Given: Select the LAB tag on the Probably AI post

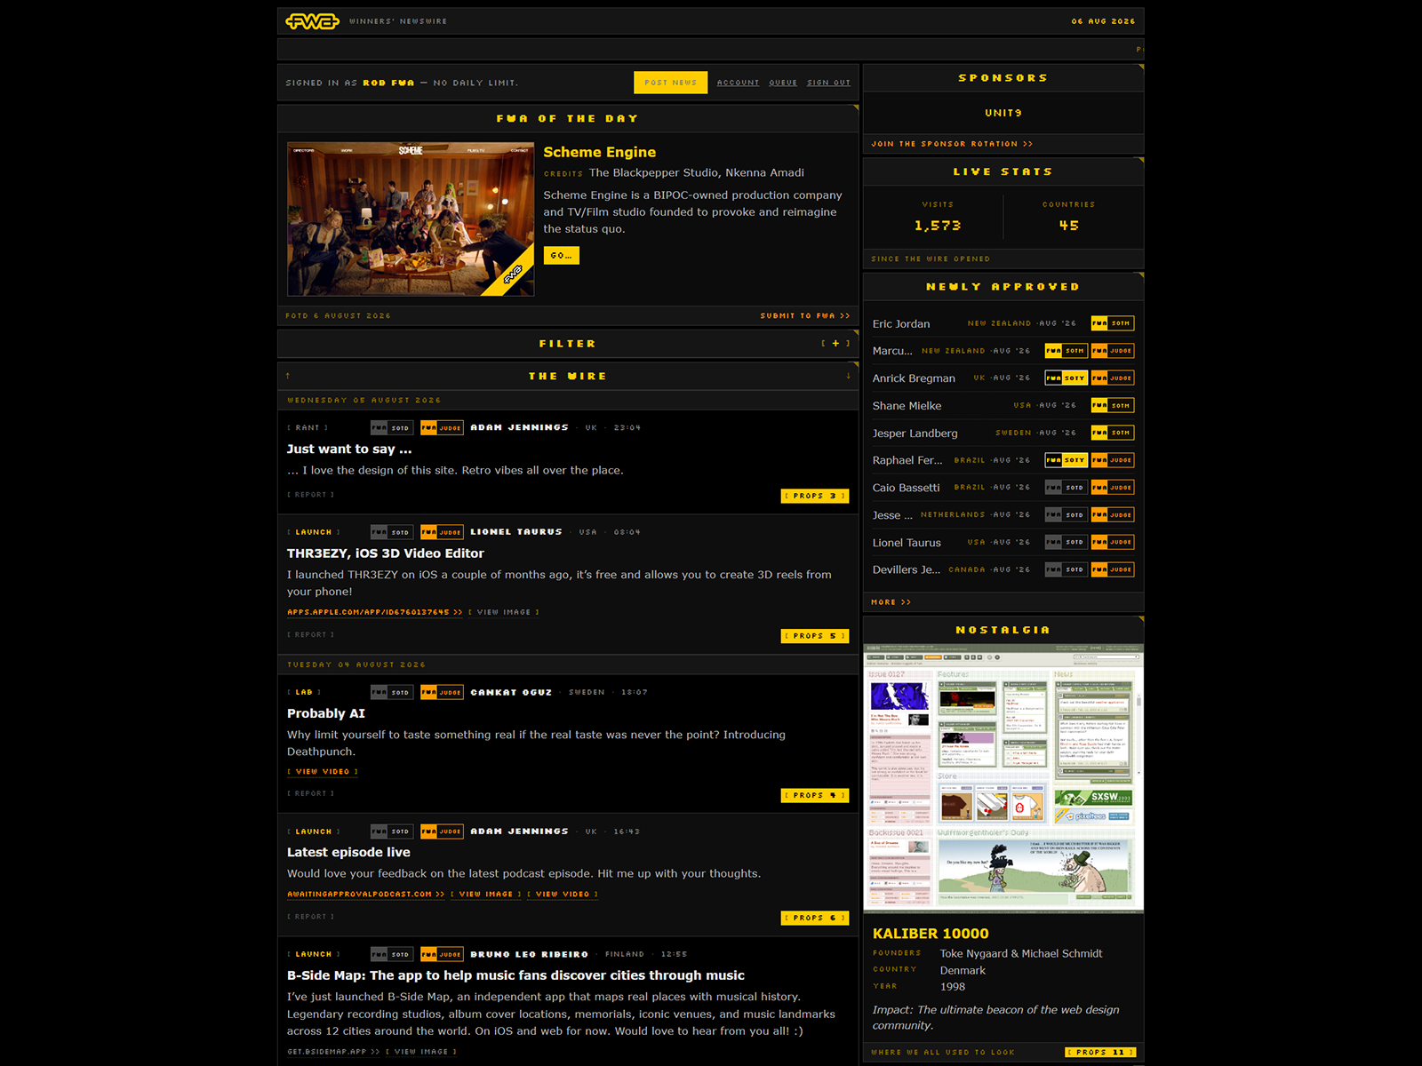Looking at the screenshot, I should [304, 692].
